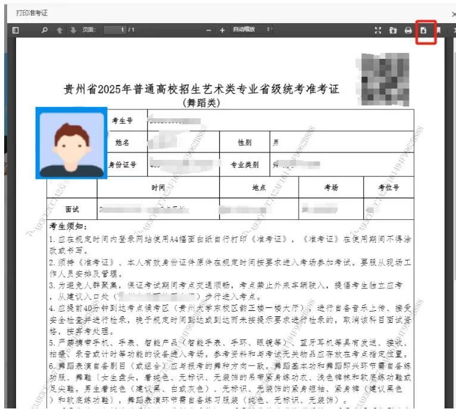Print the admission ticket via printer icon
Image resolution: width=456 pixels, height=412 pixels.
coord(408,30)
